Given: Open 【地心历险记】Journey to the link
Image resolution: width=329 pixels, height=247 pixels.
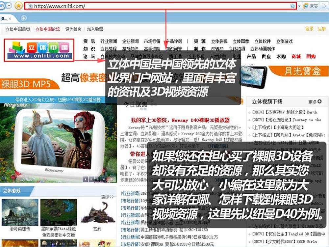Looking at the screenshot, I should coord(287,120).
